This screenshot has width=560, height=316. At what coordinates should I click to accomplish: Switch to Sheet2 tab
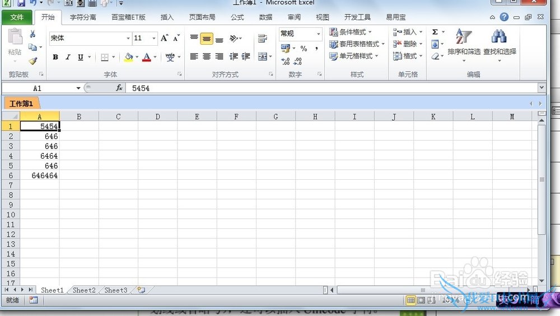pyautogui.click(x=85, y=290)
